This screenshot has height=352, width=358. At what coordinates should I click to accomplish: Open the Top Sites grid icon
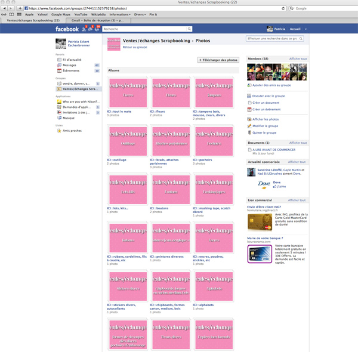[19, 14]
